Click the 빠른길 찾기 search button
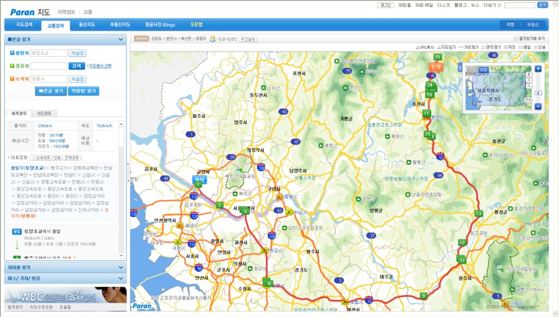Viewport: 559px width, 317px height. coord(51,91)
